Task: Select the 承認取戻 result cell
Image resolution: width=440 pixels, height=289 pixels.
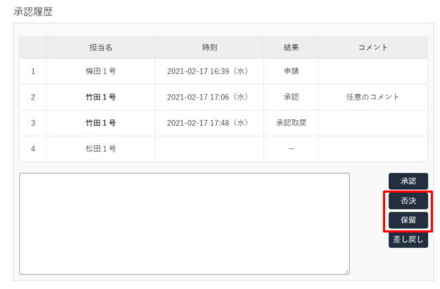Action: click(x=291, y=123)
